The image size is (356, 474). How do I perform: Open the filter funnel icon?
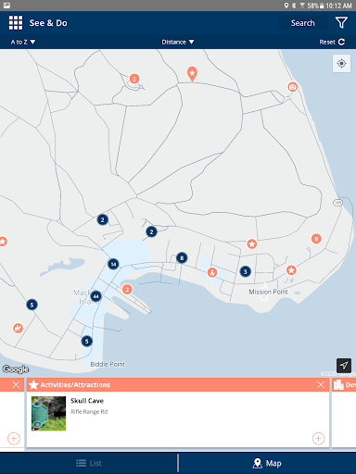341,23
